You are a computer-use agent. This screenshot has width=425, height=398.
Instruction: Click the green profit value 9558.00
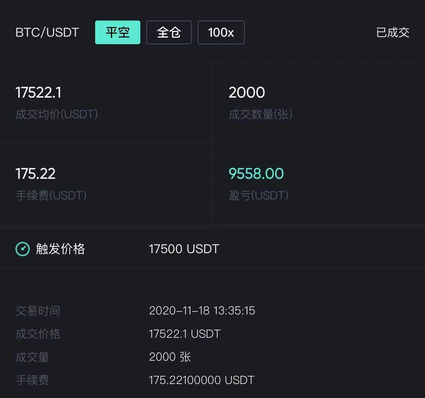coord(256,174)
